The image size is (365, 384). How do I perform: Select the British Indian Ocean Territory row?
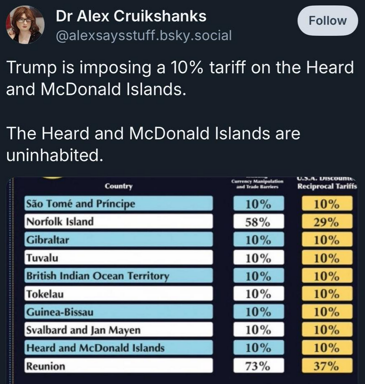click(118, 276)
